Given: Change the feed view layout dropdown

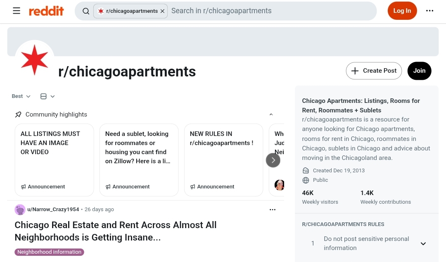Looking at the screenshot, I should (47, 96).
